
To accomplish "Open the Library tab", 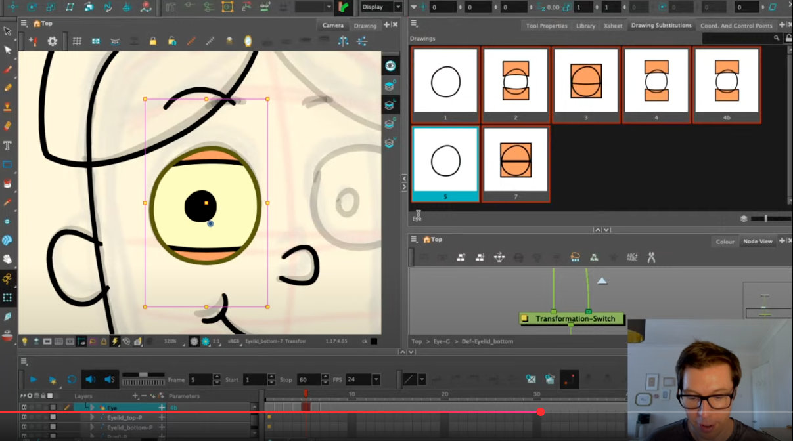I will 585,26.
